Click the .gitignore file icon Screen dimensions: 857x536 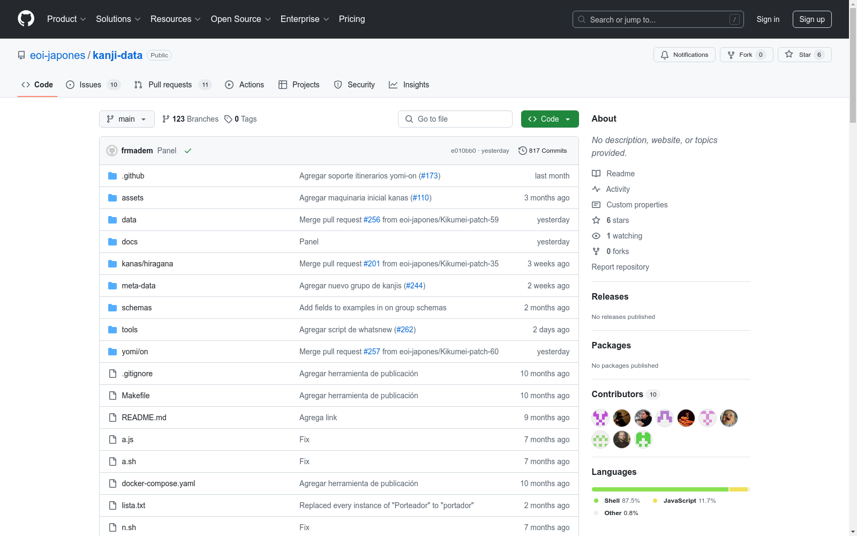pos(112,374)
